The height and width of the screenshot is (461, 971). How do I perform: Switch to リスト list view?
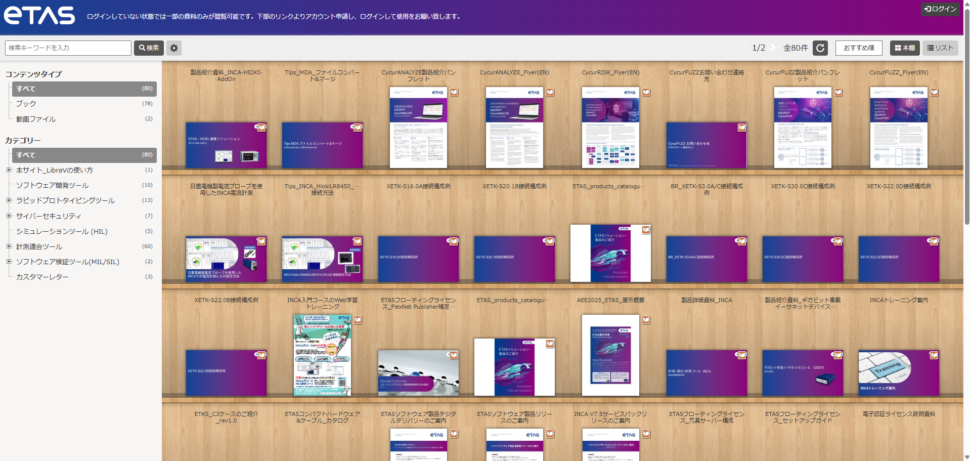pos(940,48)
